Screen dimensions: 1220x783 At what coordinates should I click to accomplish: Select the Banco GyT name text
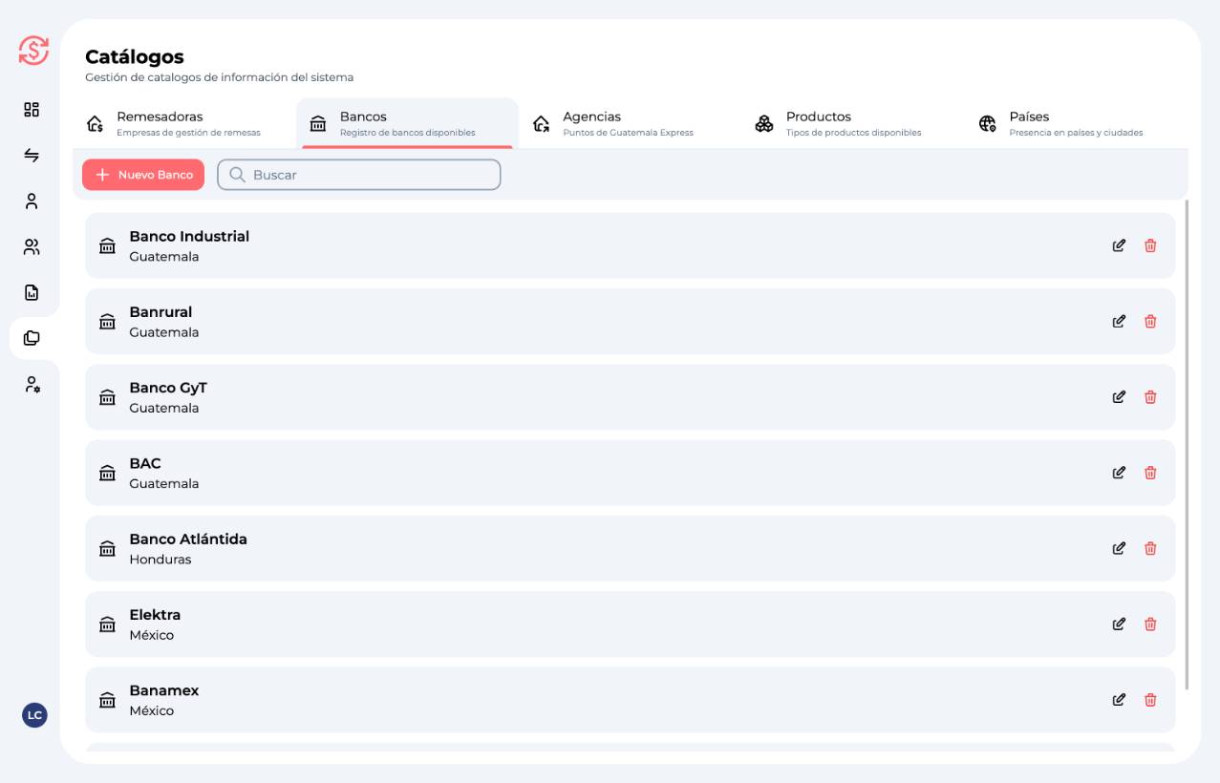168,388
